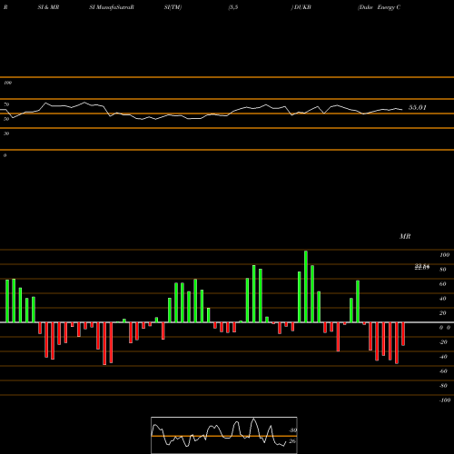Screen dimensions: 454x454
Task: Click the mini chart thumbnail at bottom
Action: [x=224, y=435]
